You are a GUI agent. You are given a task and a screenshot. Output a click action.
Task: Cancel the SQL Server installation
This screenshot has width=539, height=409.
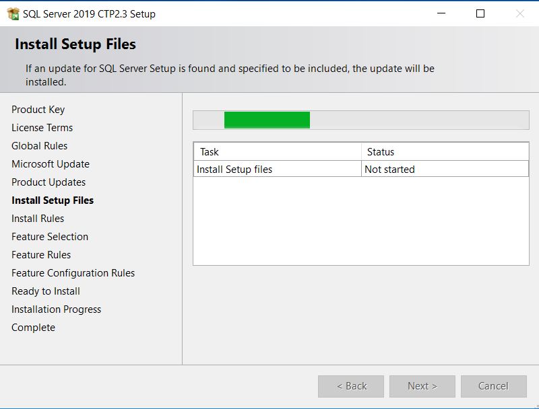[493, 386]
